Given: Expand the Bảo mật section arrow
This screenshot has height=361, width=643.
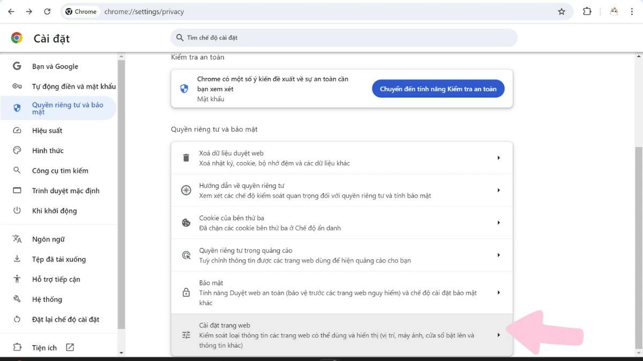Looking at the screenshot, I should (498, 292).
